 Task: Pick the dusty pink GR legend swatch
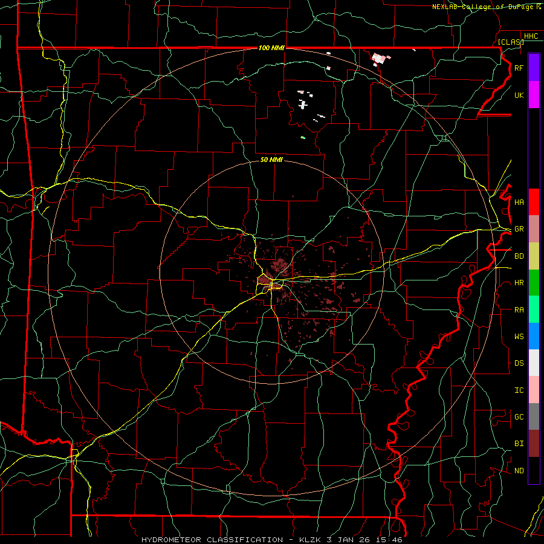534,229
